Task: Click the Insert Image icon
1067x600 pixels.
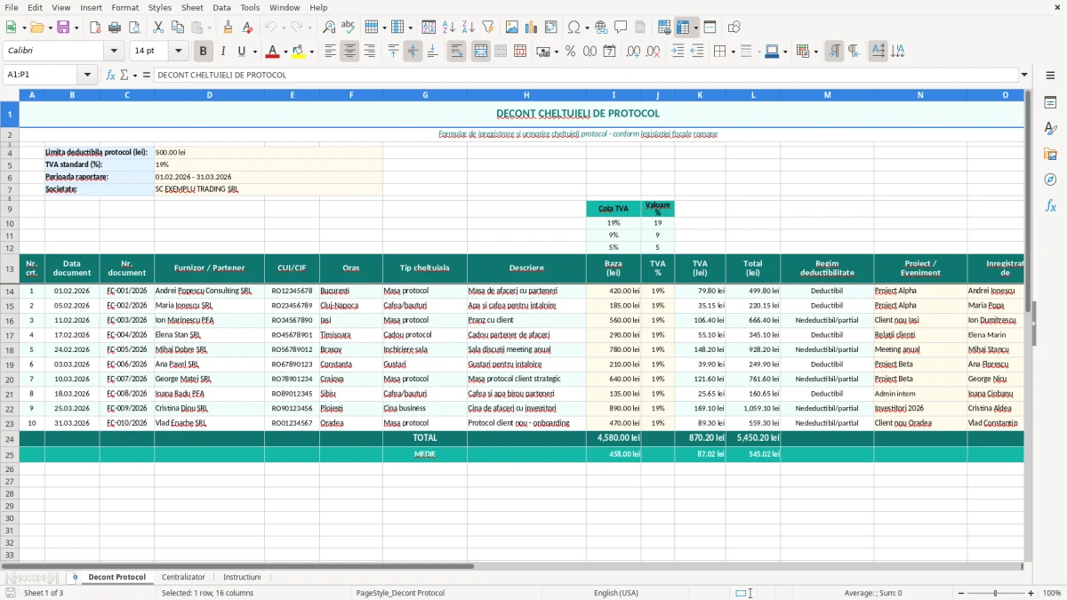Action: [512, 28]
